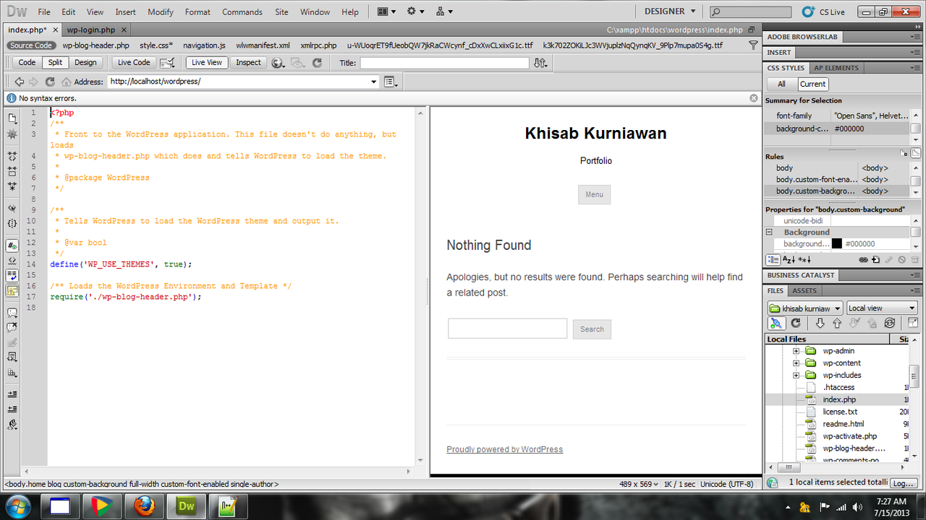This screenshot has width=926, height=520.
Task: Click Apply Comment icon in coding toolbar
Action: [x=12, y=313]
